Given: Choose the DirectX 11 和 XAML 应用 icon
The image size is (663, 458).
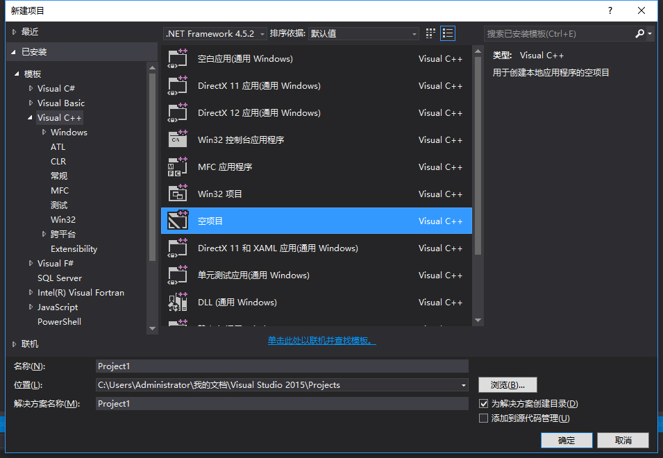Looking at the screenshot, I should tap(178, 248).
